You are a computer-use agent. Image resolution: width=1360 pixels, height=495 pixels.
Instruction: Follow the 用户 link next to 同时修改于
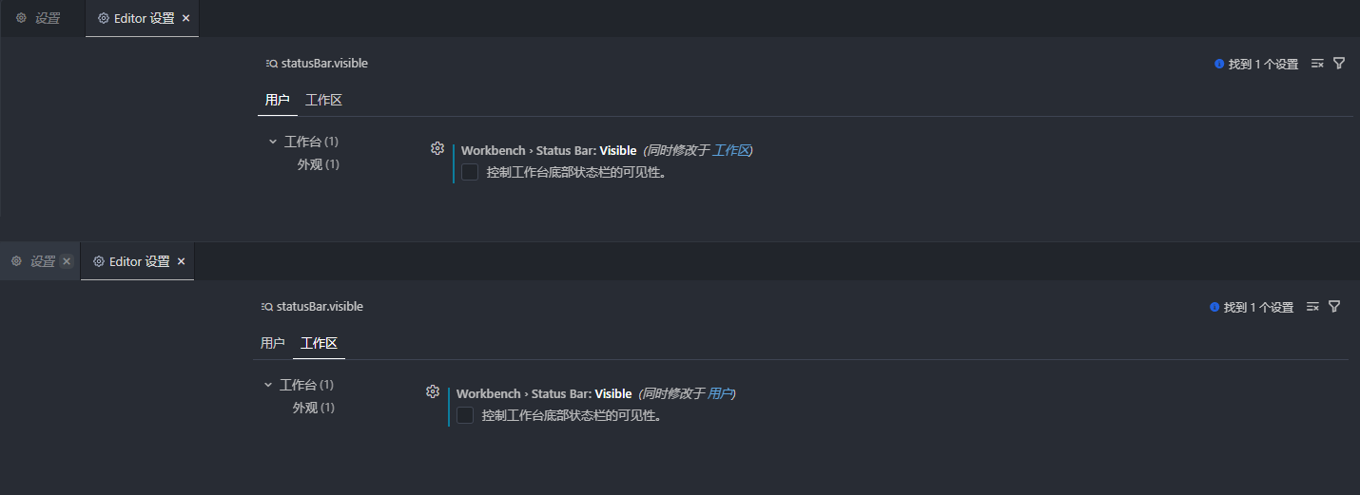tap(720, 393)
